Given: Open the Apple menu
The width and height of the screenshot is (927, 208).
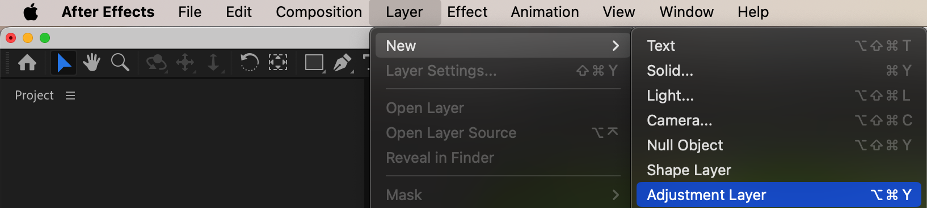Looking at the screenshot, I should pyautogui.click(x=31, y=12).
